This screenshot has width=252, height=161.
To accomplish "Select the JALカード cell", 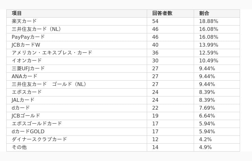I will [x=23, y=100].
